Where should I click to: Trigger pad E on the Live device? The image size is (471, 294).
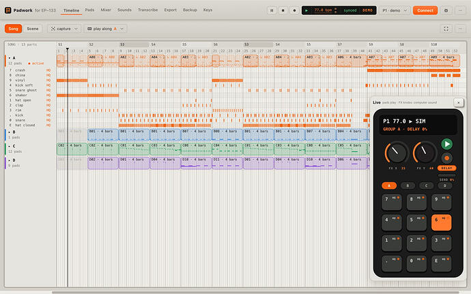[441, 263]
